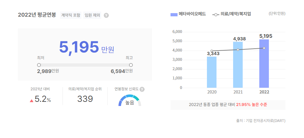Click the 연봉정보 신뢰도 label
This screenshot has width=304, height=138.
click(126, 89)
